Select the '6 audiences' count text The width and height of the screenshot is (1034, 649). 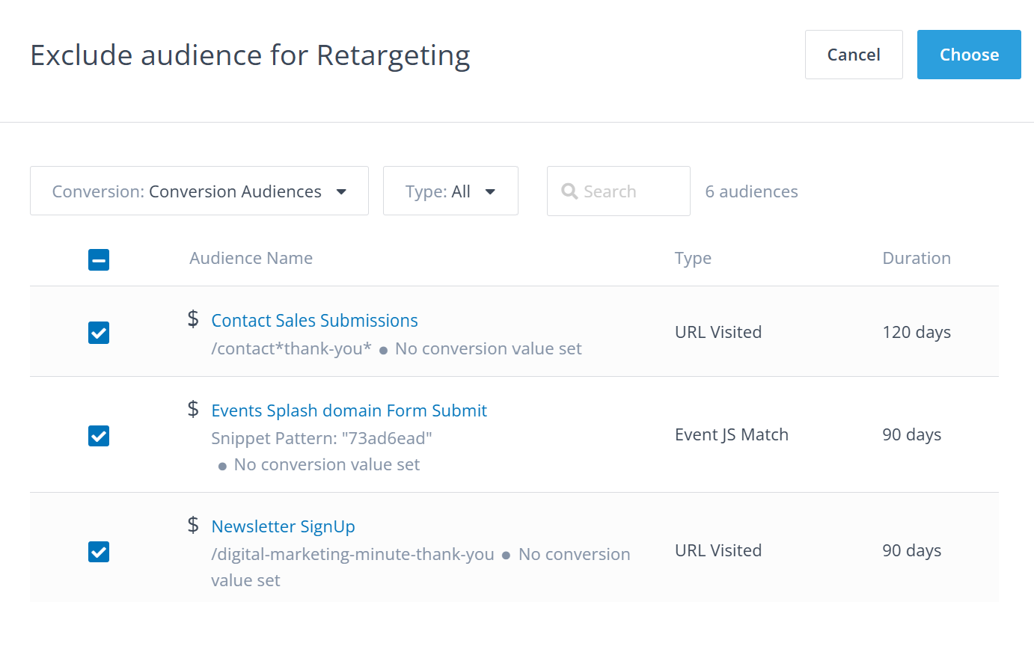[x=751, y=191]
